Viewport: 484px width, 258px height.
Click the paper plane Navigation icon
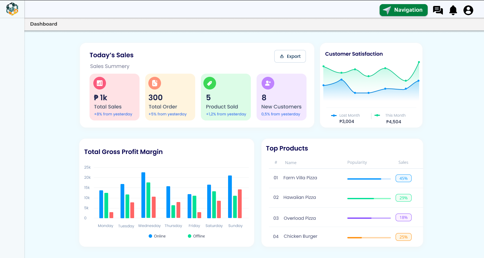click(387, 10)
